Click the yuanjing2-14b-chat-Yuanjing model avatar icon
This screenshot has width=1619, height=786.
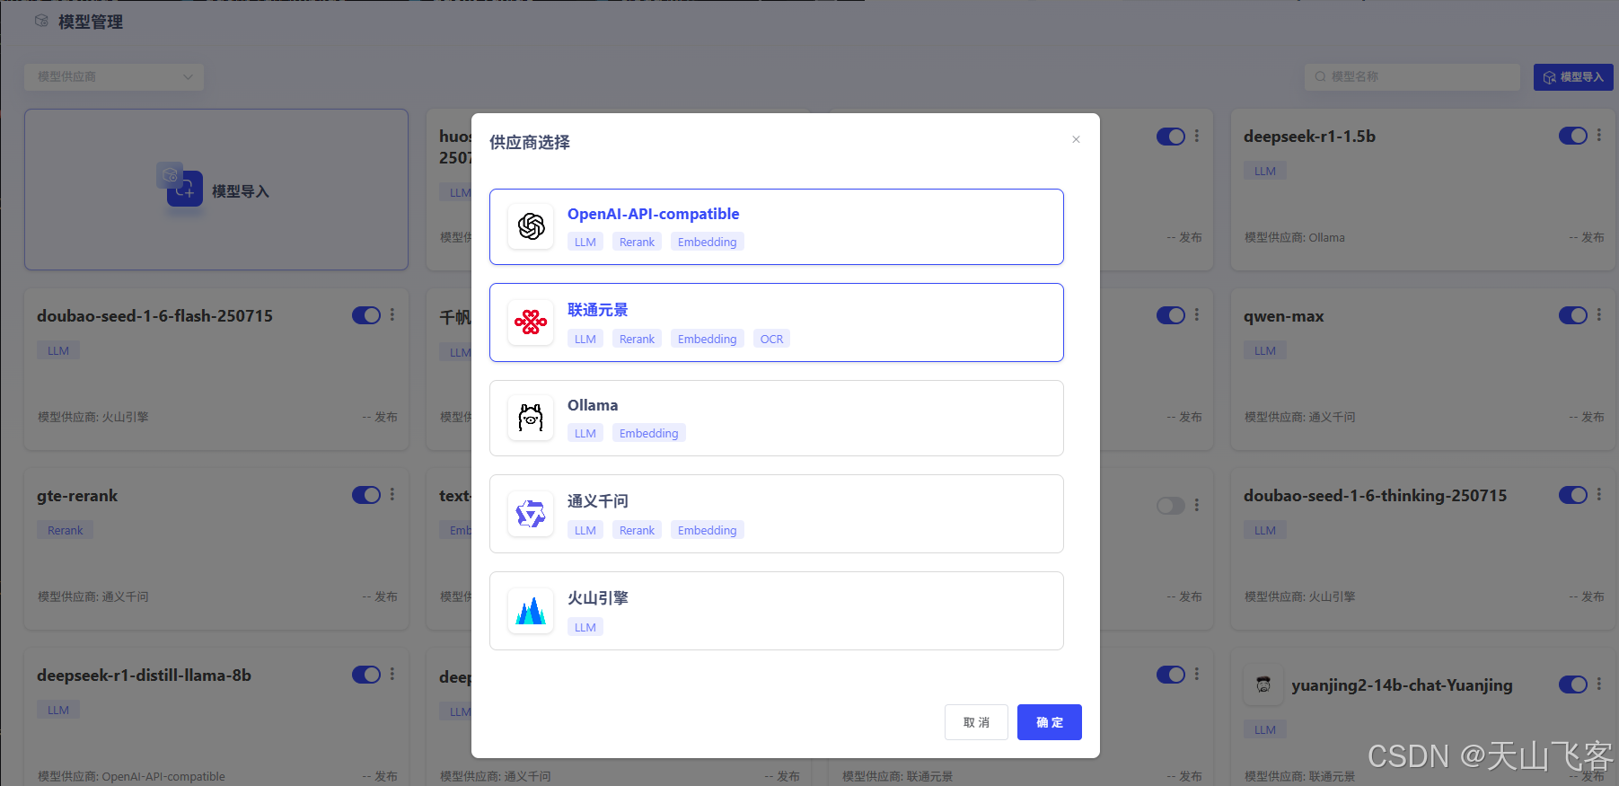(1263, 685)
